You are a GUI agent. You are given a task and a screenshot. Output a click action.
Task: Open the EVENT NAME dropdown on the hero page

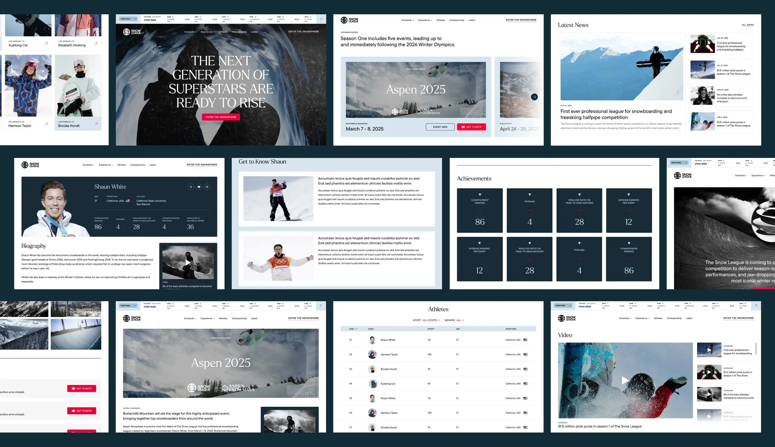tap(128, 19)
